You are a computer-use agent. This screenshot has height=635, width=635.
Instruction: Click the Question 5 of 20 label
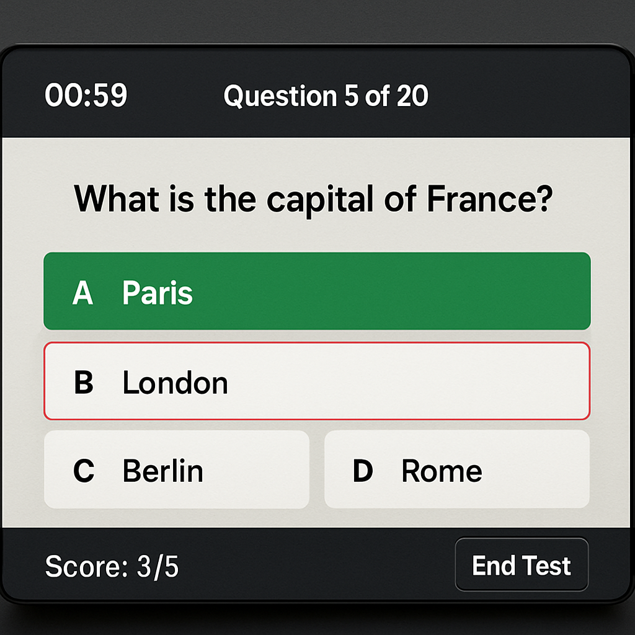click(326, 96)
